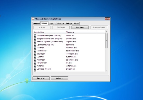The height and width of the screenshot is (100, 143).
Task: Sort by the Application column header
Action: point(49,32)
